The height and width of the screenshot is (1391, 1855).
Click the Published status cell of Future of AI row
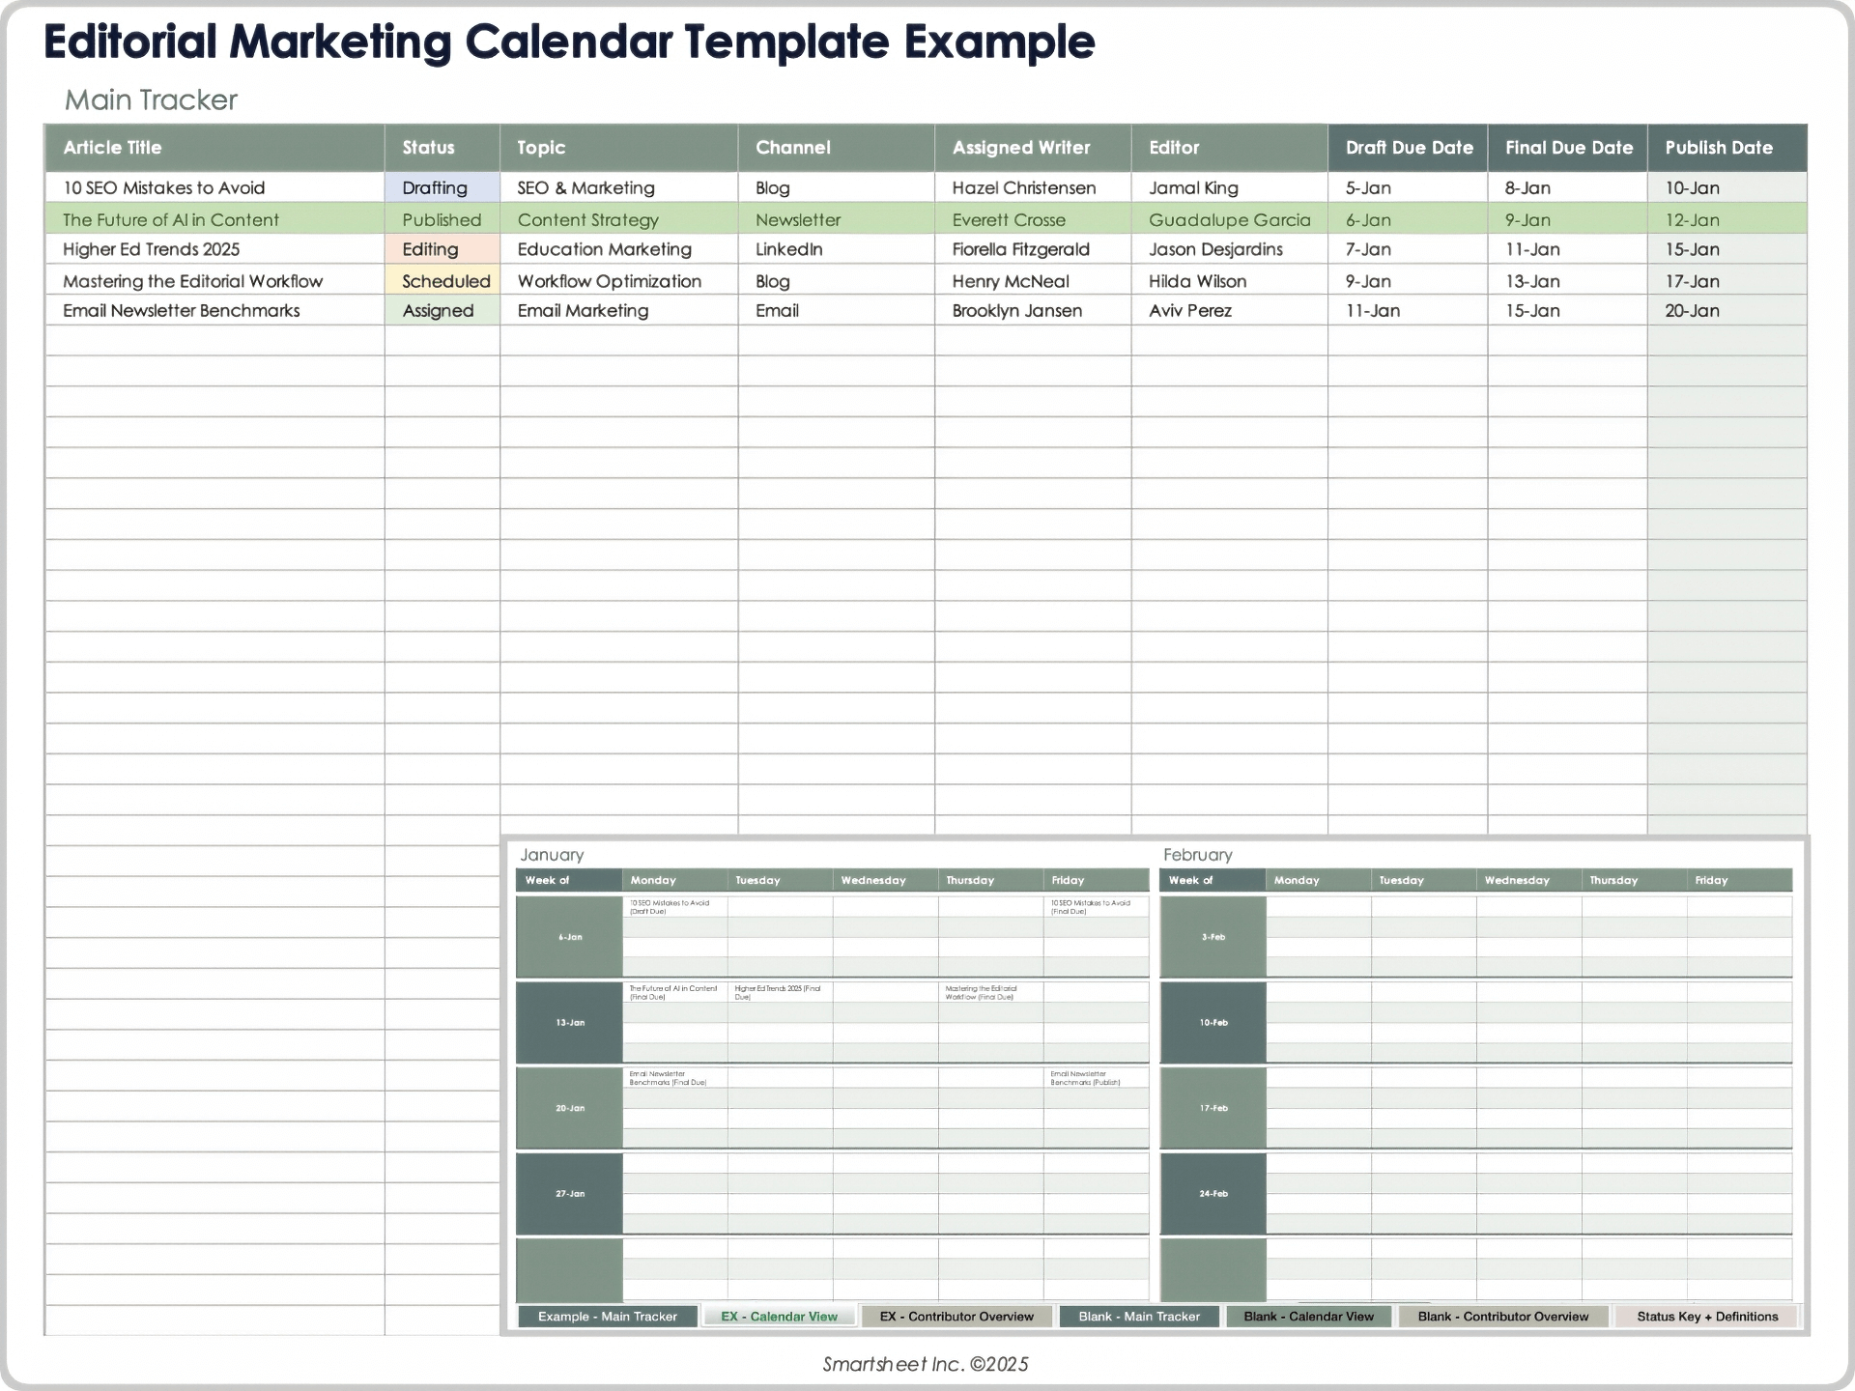click(441, 219)
